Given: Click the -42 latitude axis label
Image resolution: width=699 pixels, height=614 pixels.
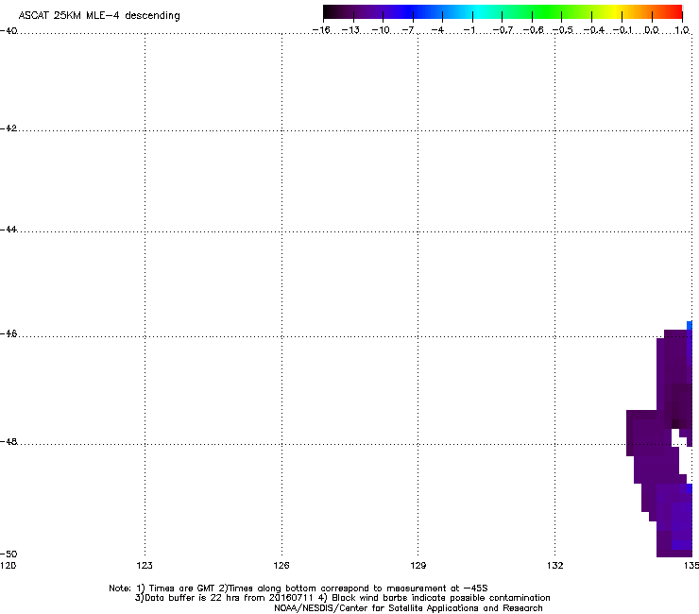Looking at the screenshot, I should coord(9,128).
